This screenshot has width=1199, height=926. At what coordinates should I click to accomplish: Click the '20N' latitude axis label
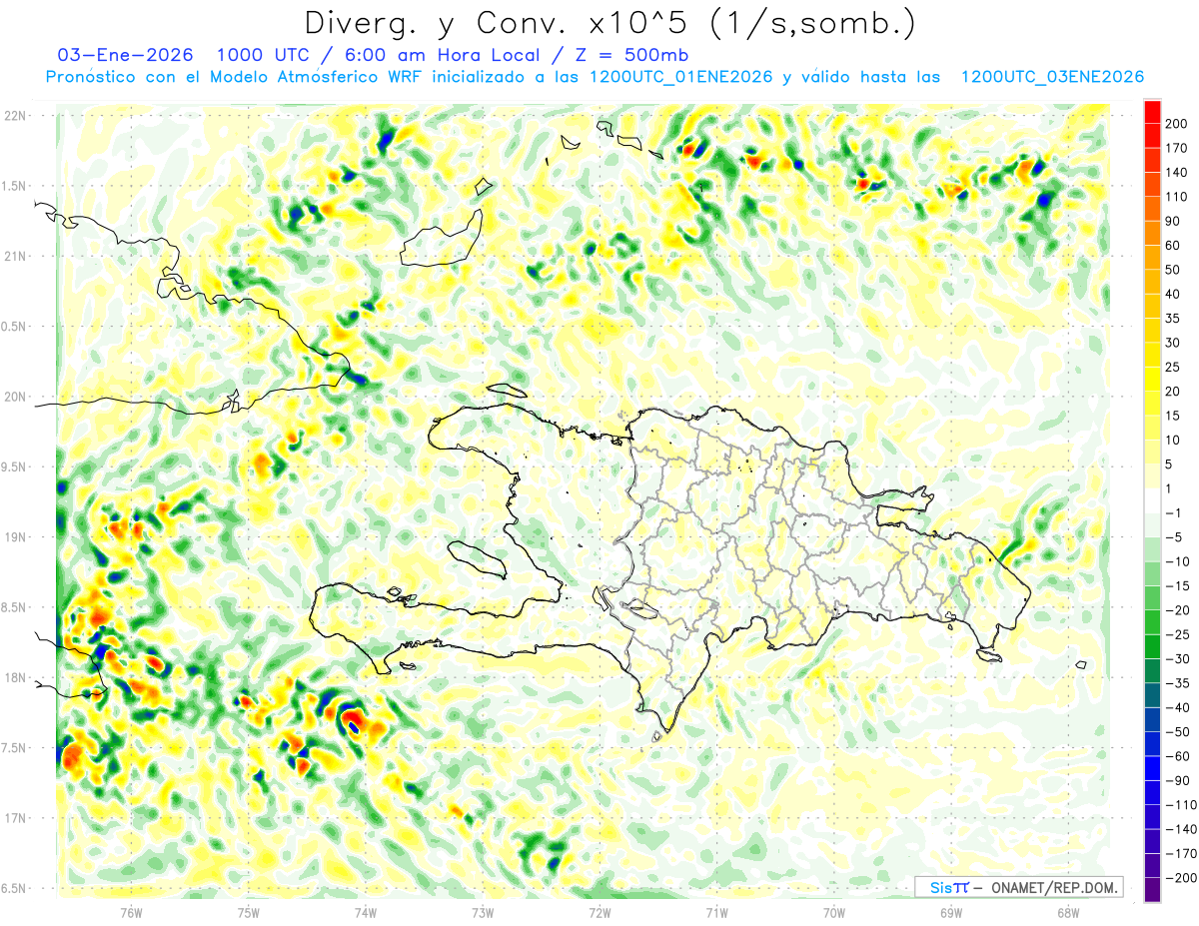click(x=14, y=397)
